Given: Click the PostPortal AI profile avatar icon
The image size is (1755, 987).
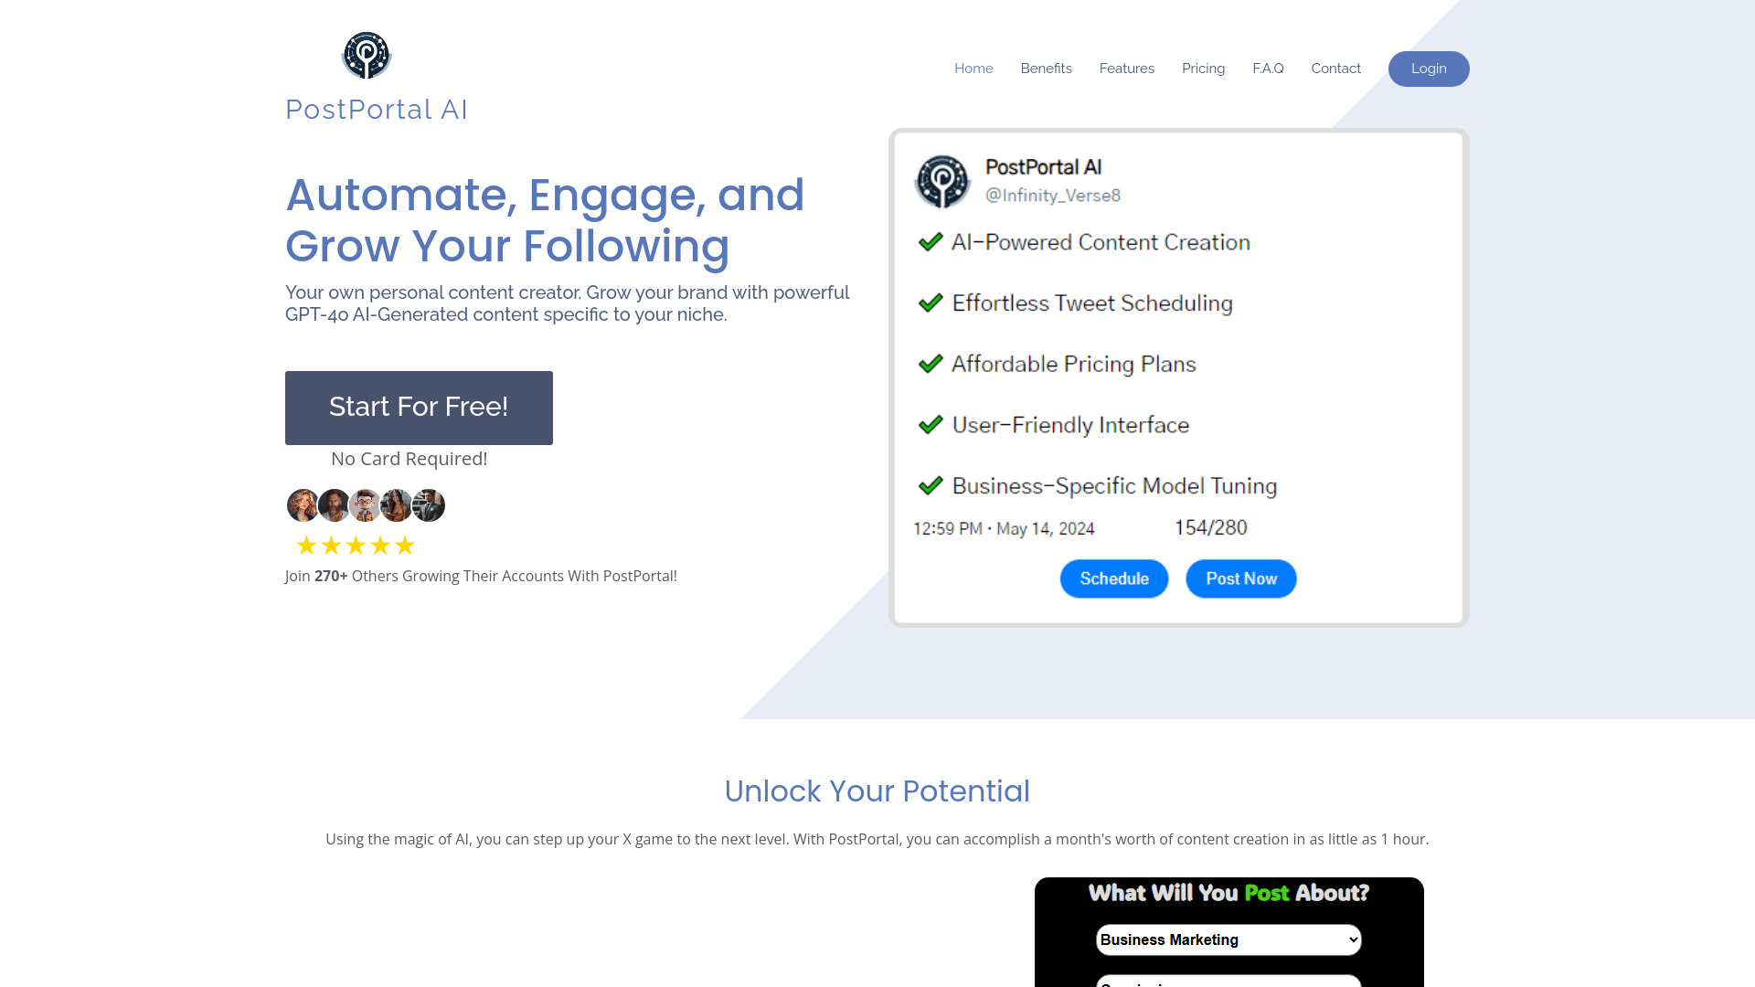Looking at the screenshot, I should pos(944,181).
